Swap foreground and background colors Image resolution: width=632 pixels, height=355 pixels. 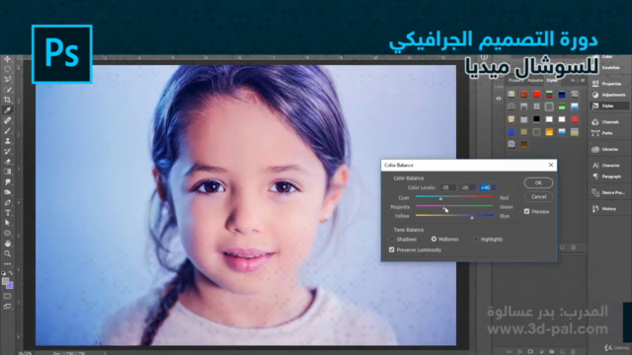11,273
